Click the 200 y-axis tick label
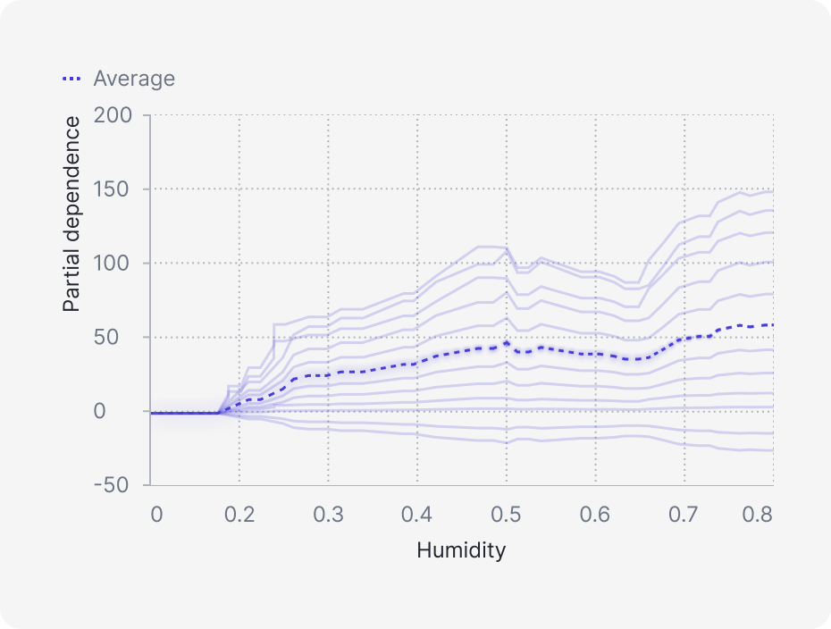 pyautogui.click(x=113, y=116)
